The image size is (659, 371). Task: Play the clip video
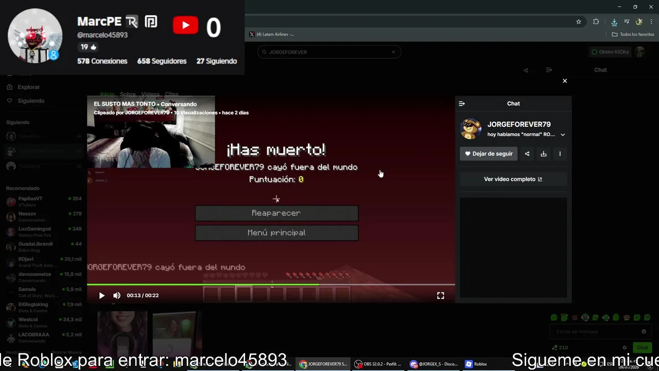(x=101, y=295)
